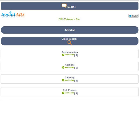Screen dimensions: 139x127
Task: Click the Cell Phones ad count [1]
Action: [76, 93]
